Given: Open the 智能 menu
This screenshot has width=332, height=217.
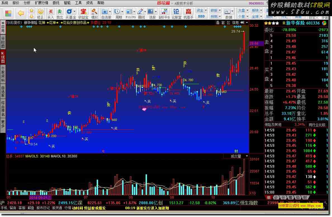Looking at the screenshot, I should pyautogui.click(x=67, y=3).
